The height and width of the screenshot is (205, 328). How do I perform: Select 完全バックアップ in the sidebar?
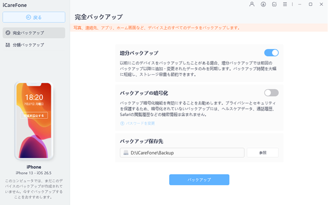(x=34, y=33)
